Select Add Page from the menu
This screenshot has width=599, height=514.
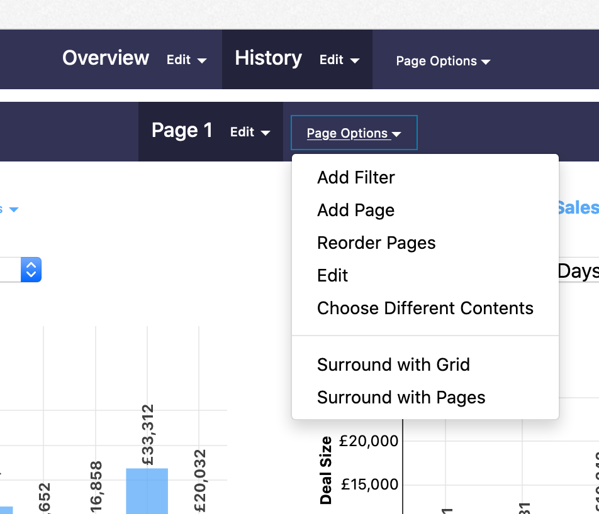pos(355,210)
